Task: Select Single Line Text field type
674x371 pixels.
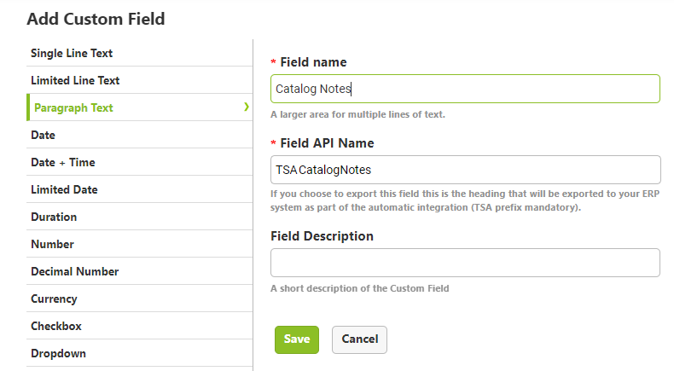Action: [139, 54]
